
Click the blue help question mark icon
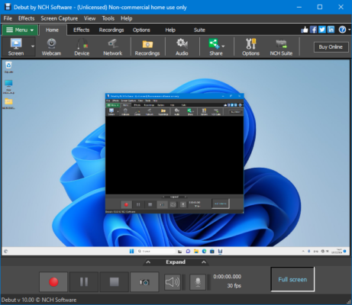pyautogui.click(x=342, y=30)
